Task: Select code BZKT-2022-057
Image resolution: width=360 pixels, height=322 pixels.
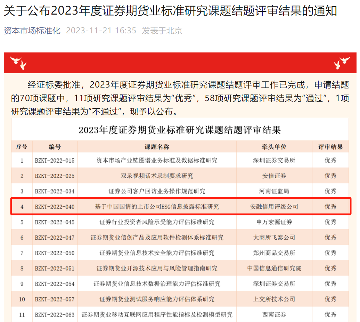Action: point(55,299)
